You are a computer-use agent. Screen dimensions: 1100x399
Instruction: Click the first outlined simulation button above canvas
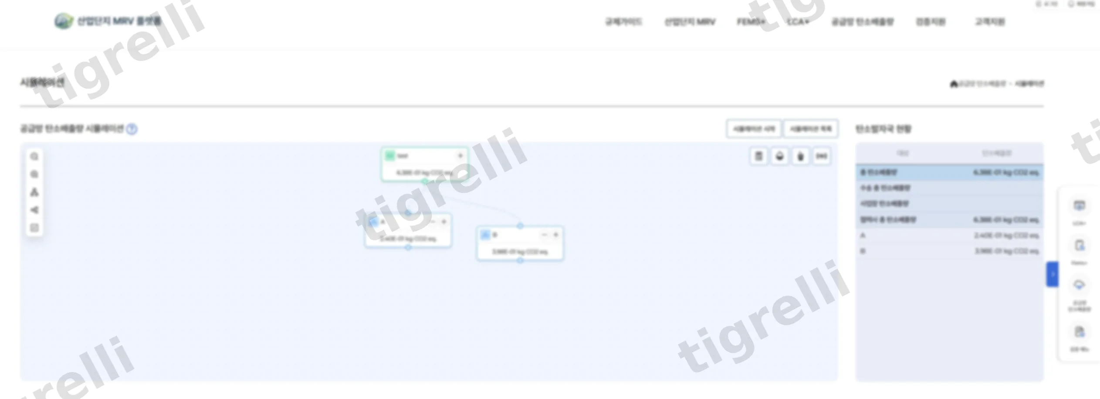click(754, 129)
